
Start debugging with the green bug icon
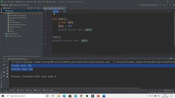coord(164,5)
